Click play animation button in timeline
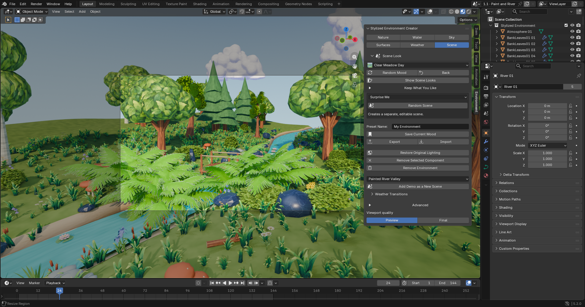The height and width of the screenshot is (307, 585). tap(230, 283)
